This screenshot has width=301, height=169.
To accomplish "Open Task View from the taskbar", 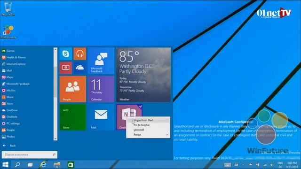I will click(30, 165).
